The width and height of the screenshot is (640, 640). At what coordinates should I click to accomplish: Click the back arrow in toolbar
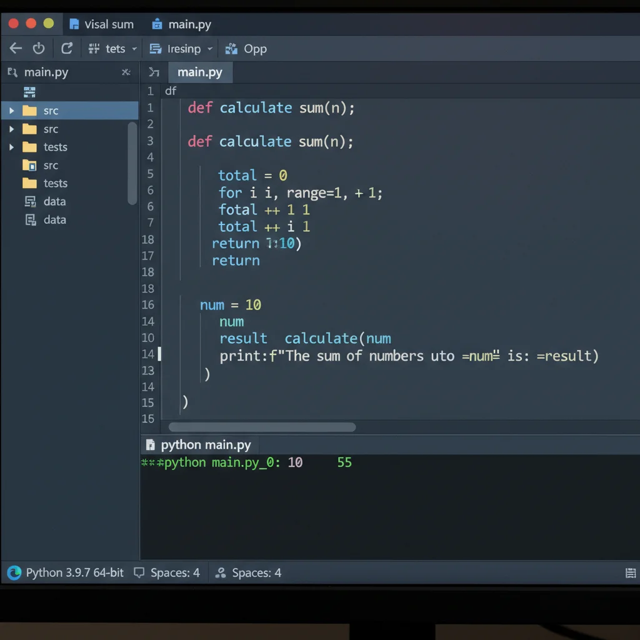tap(16, 49)
